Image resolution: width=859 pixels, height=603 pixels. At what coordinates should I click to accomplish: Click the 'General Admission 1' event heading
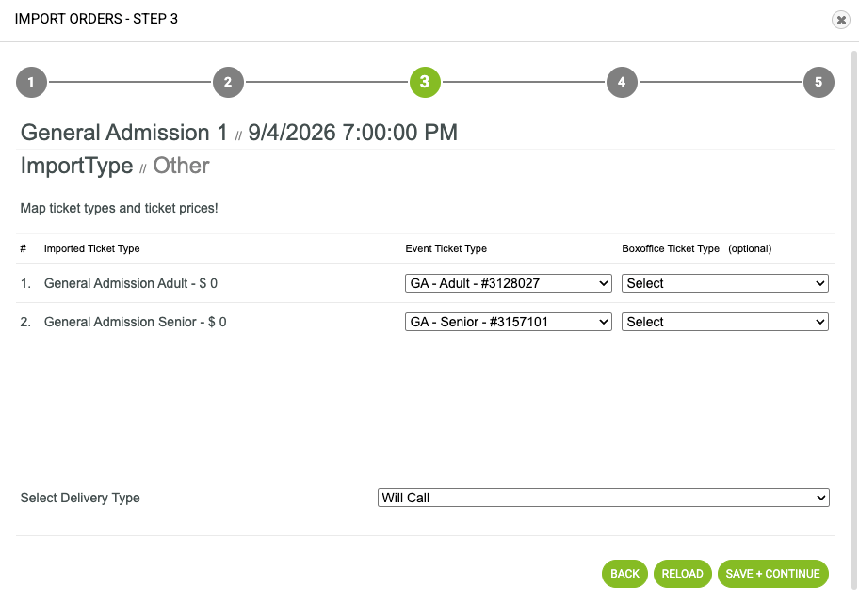[x=123, y=133]
